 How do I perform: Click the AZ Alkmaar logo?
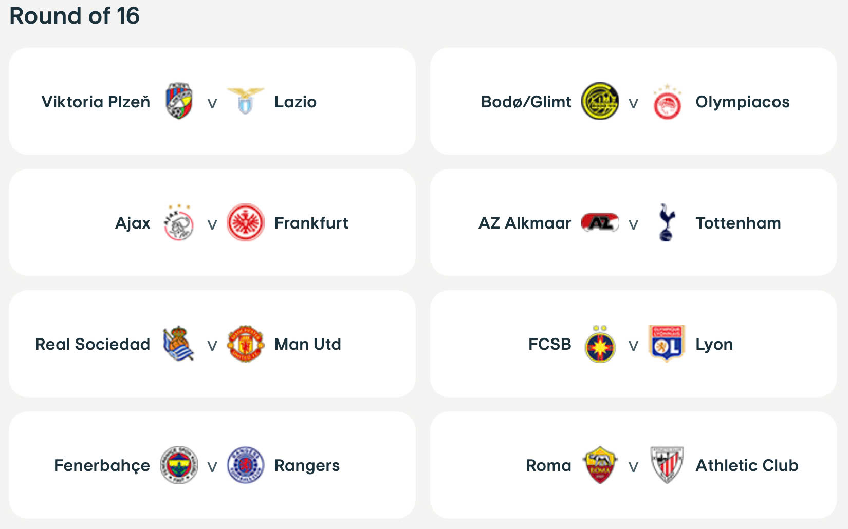click(600, 223)
